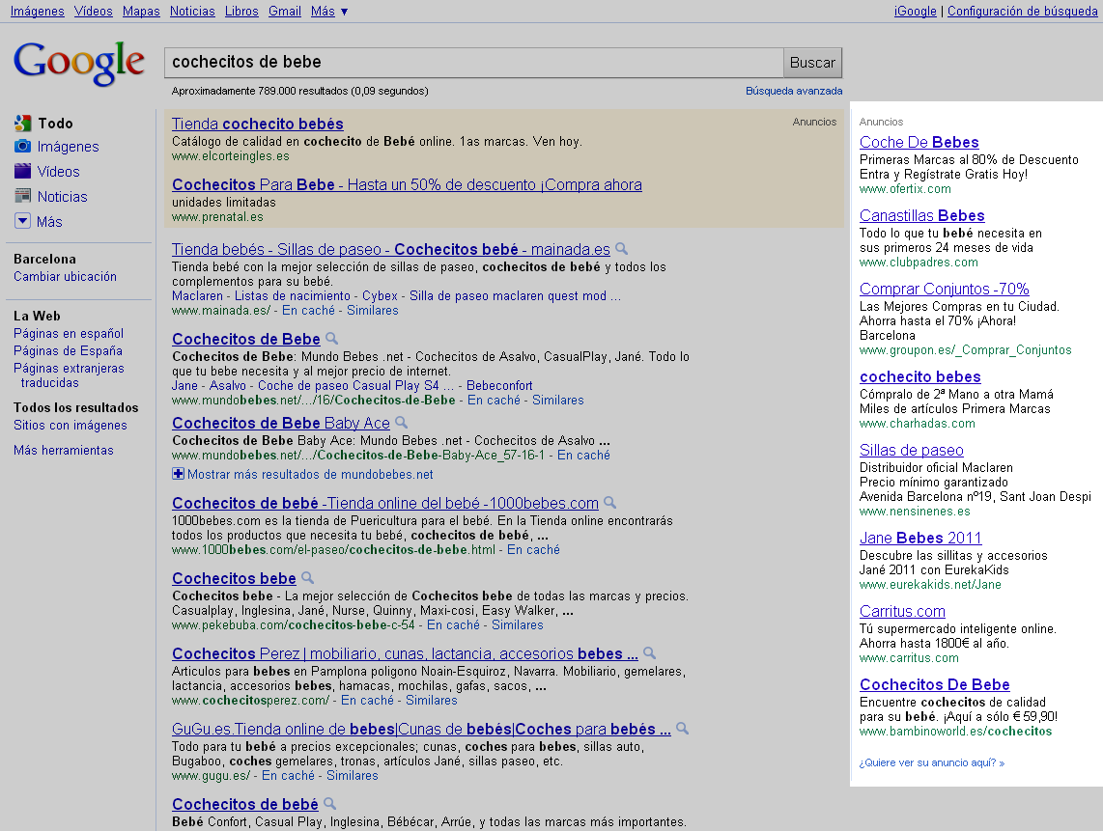
Task: Click the magnifier beside Cochecitos de Bebe Baby Ace
Action: (x=401, y=423)
